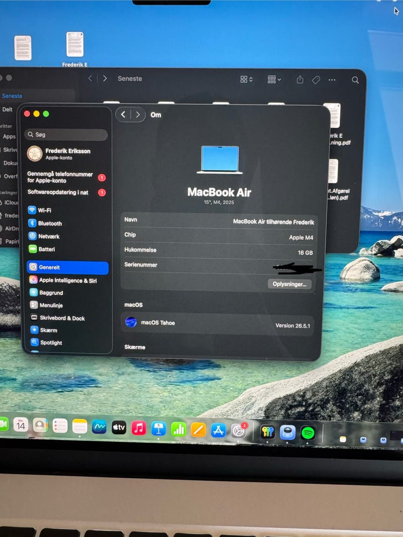Open the Frederik E desktop document

pyautogui.click(x=75, y=49)
